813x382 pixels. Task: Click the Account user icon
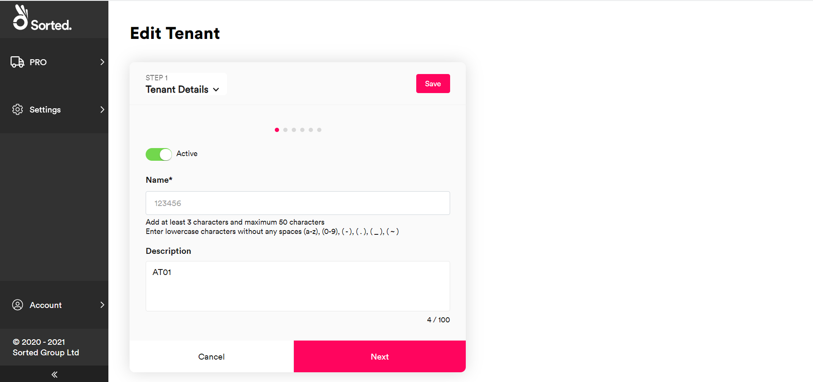pyautogui.click(x=17, y=305)
